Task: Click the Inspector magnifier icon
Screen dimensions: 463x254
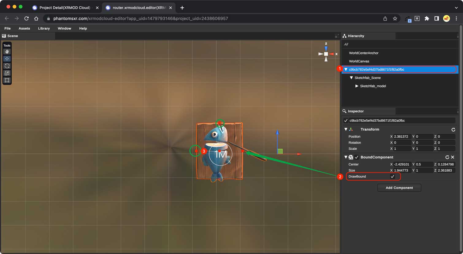Action: [344, 111]
